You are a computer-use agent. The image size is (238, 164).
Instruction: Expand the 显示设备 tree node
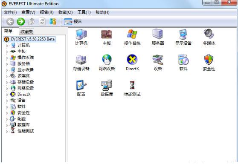click(7, 70)
